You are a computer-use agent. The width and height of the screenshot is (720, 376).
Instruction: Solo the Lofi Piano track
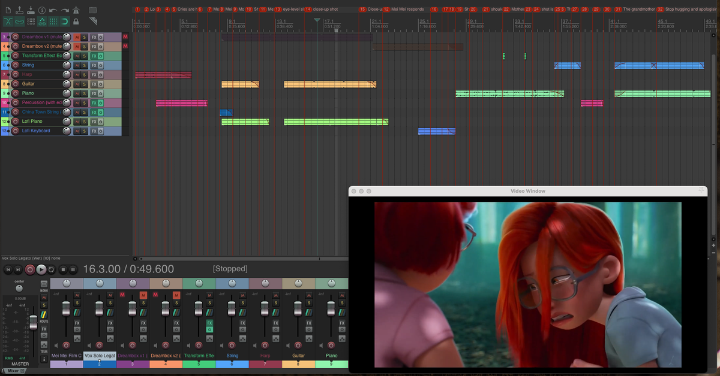point(85,122)
